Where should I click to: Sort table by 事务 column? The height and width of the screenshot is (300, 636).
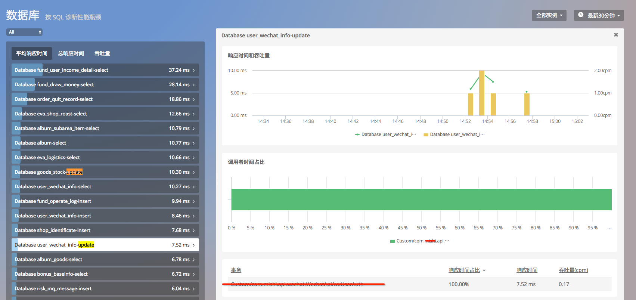[236, 270]
